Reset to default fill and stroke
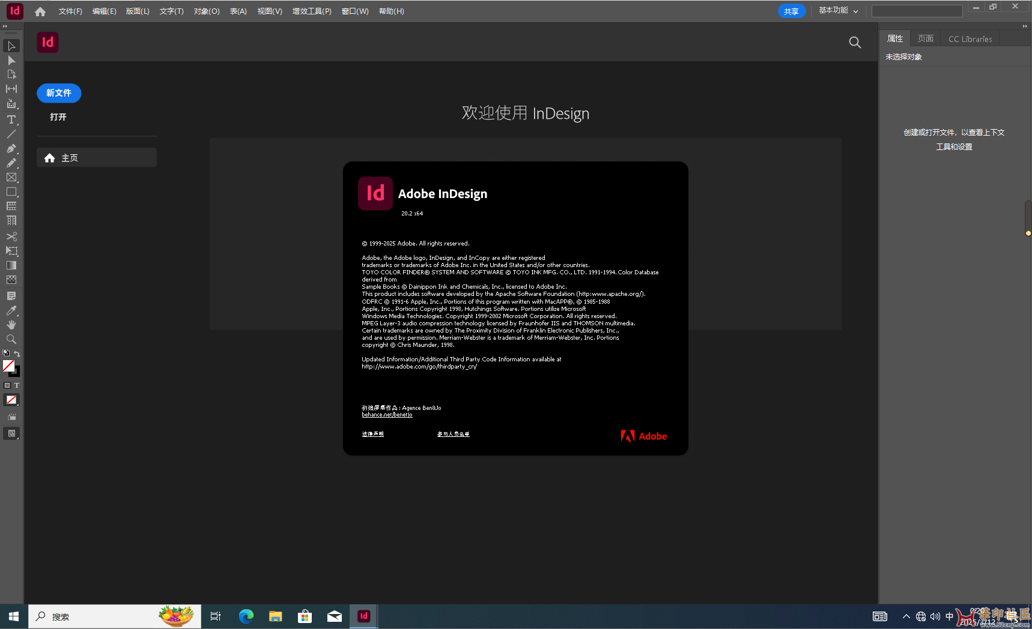The image size is (1032, 629). click(6, 353)
